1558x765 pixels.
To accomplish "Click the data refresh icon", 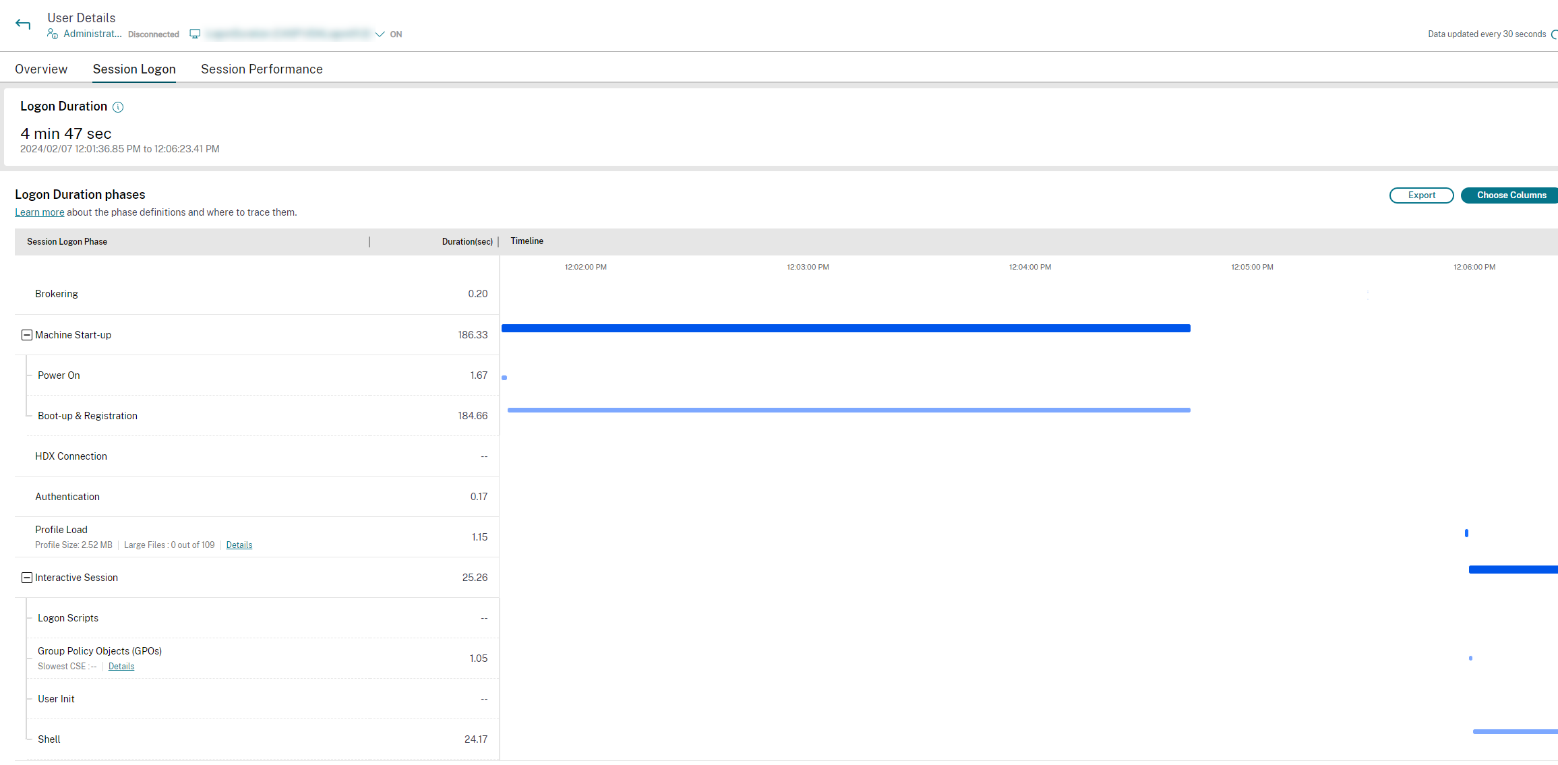I will tap(1553, 34).
